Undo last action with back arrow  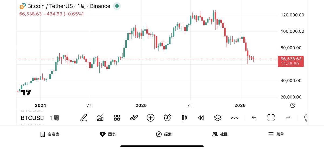[254, 118]
